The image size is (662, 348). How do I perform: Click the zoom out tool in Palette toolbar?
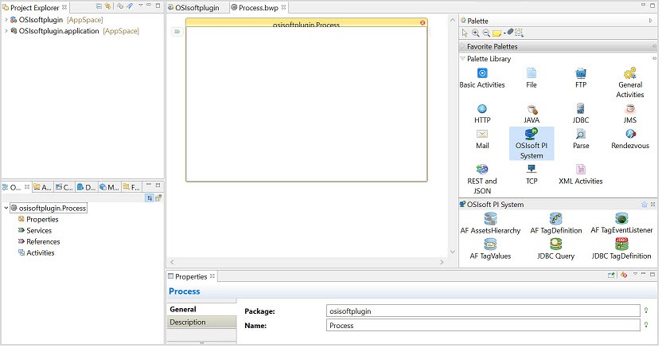tap(485, 33)
